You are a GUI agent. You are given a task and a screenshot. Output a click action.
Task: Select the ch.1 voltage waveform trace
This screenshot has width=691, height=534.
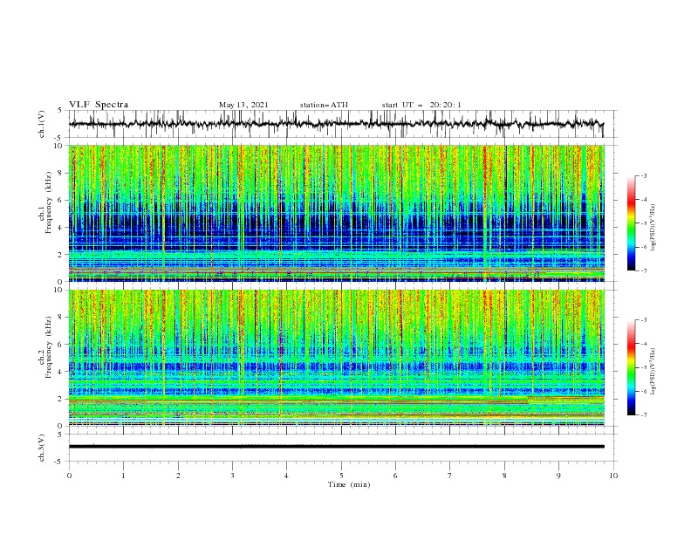[x=336, y=124]
